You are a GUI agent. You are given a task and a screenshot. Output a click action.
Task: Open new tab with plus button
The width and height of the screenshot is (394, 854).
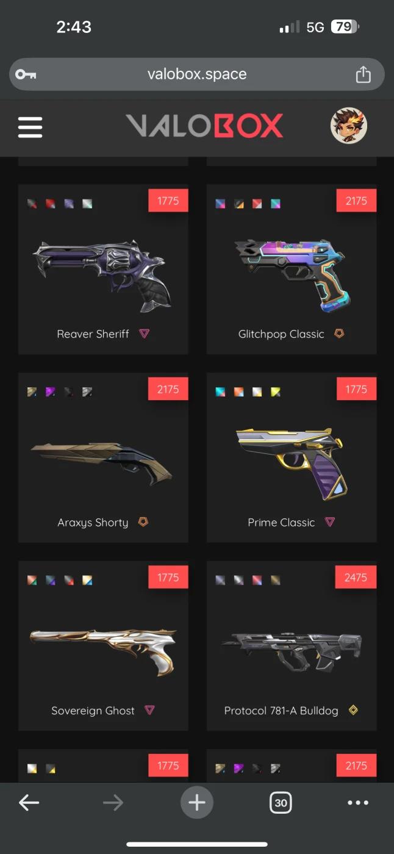pyautogui.click(x=197, y=802)
